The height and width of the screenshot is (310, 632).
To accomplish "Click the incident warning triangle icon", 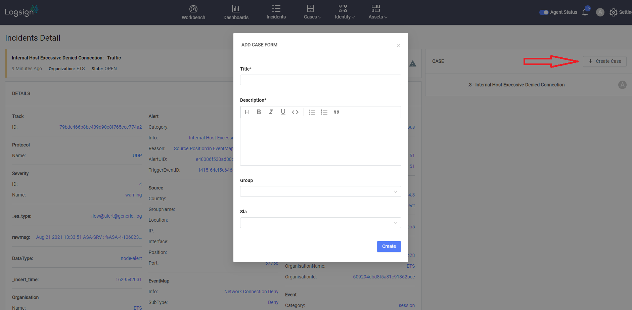I will coord(413,63).
